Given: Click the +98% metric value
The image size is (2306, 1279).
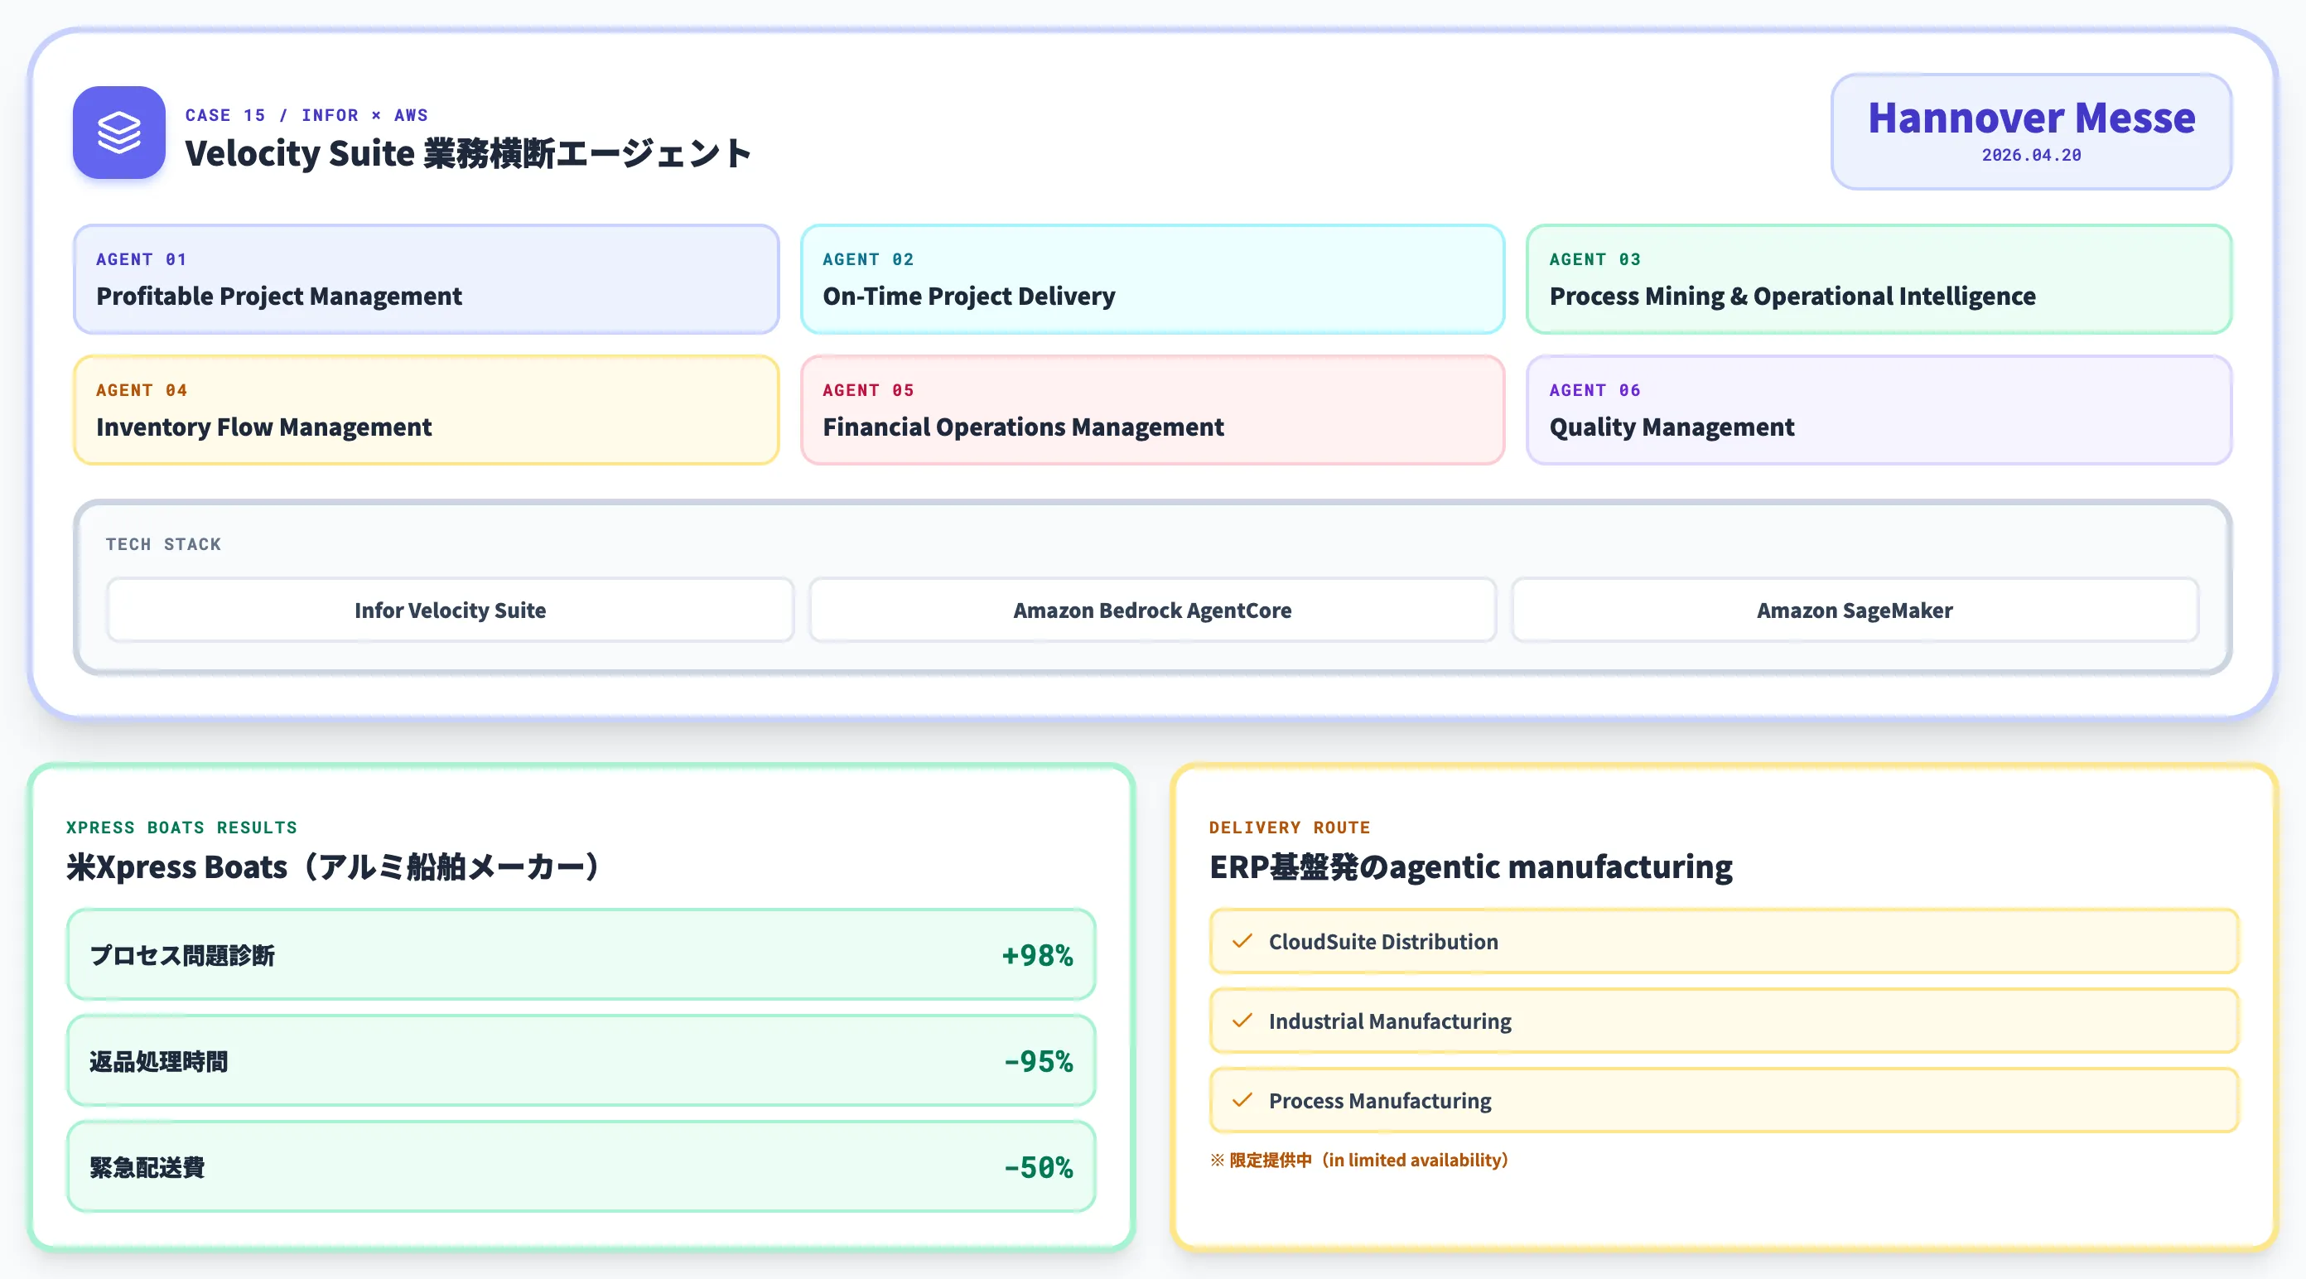Looking at the screenshot, I should (1038, 955).
